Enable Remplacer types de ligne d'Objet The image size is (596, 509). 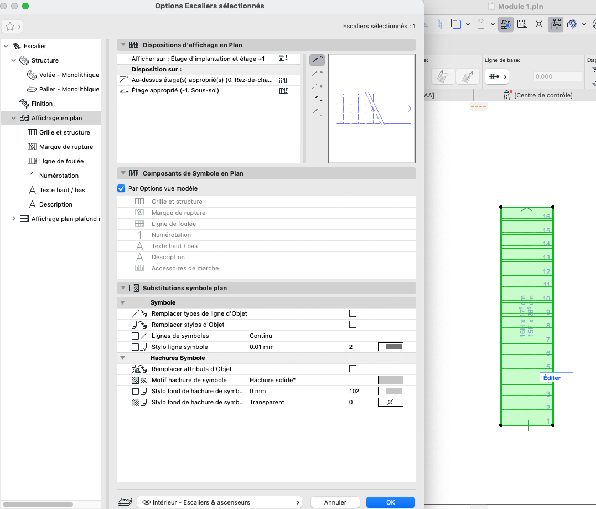point(353,313)
